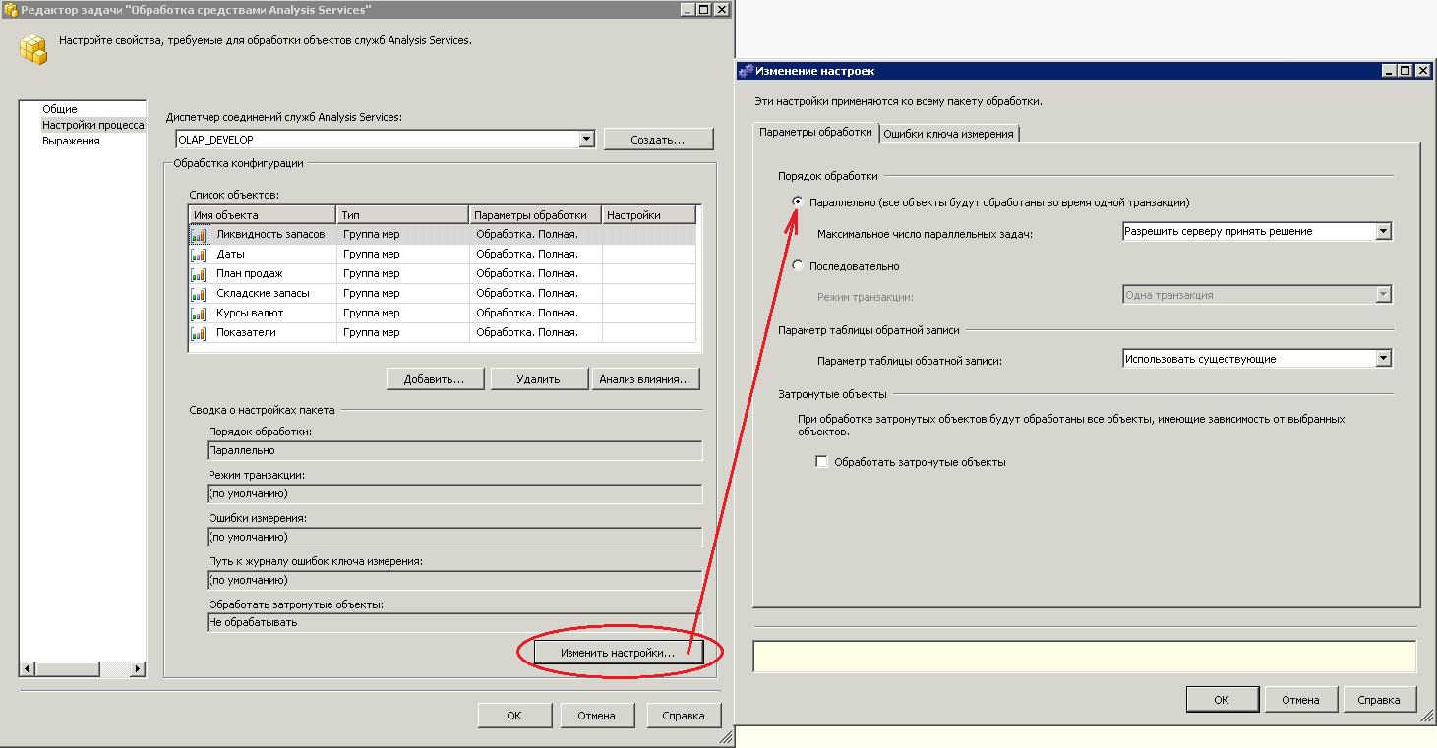
Task: Expand the maximum parallel tasks dropdown
Action: pyautogui.click(x=1384, y=232)
